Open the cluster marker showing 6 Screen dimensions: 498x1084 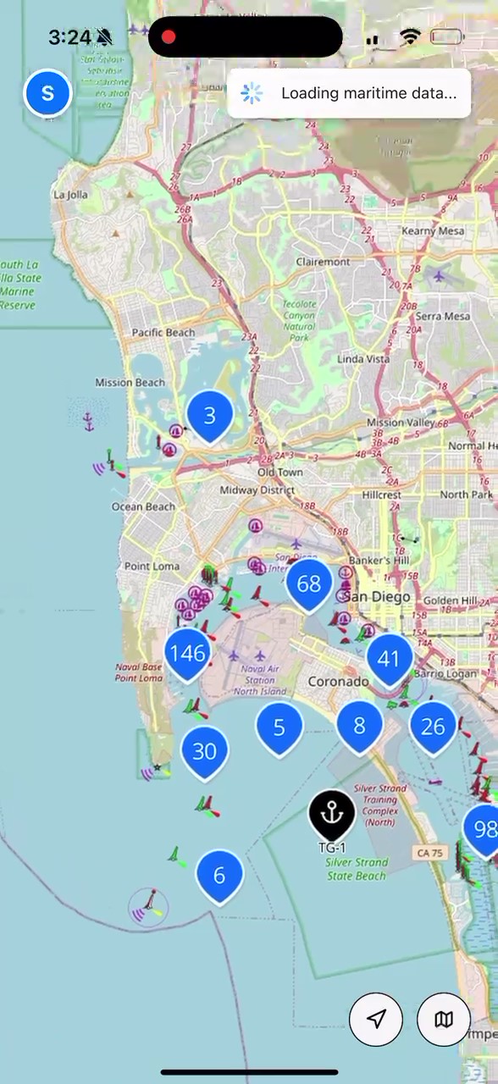(x=219, y=876)
